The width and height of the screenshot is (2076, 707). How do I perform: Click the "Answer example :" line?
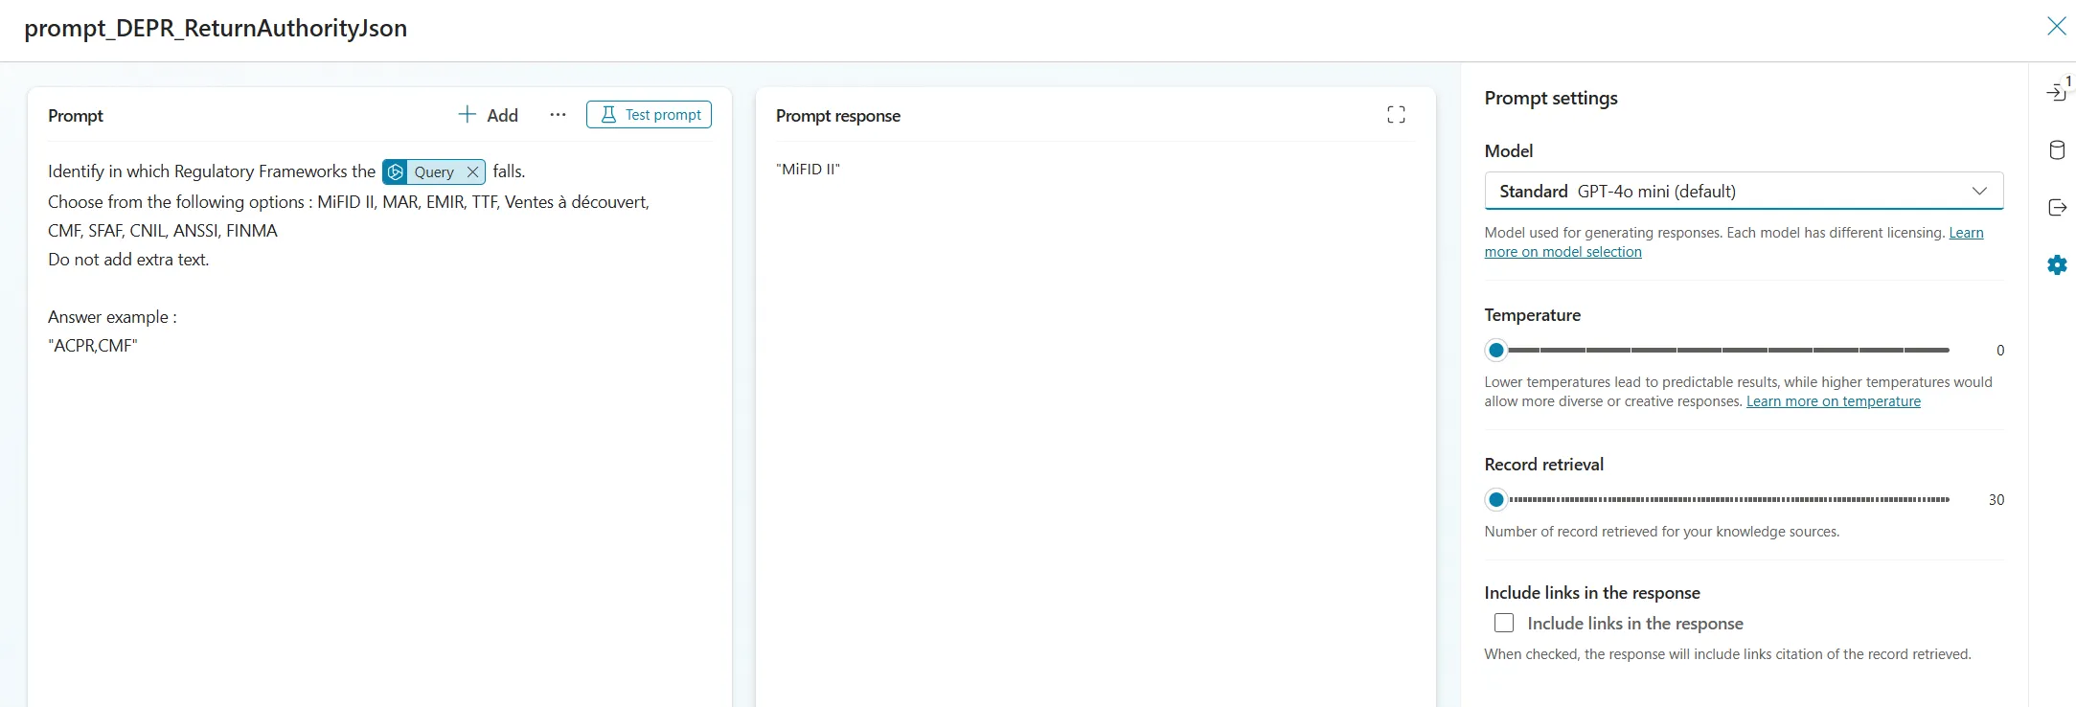click(x=112, y=317)
